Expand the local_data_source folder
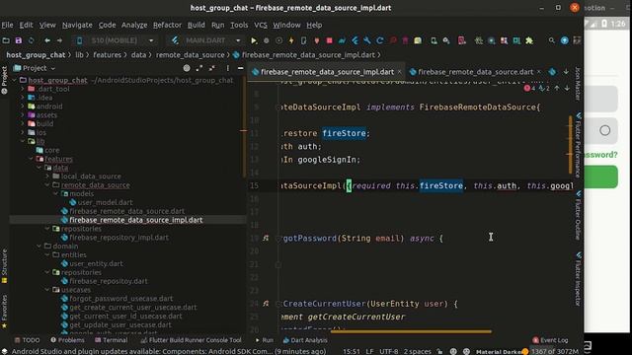 click(x=47, y=177)
